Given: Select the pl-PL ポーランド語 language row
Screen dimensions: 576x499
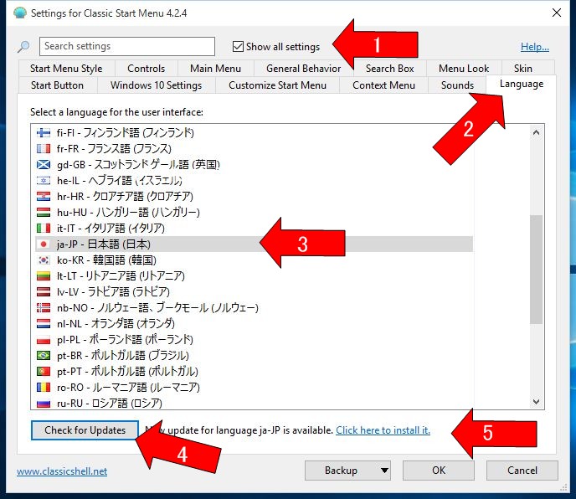Looking at the screenshot, I should pyautogui.click(x=254, y=340).
